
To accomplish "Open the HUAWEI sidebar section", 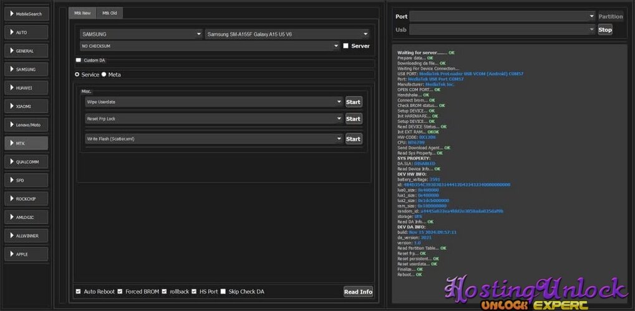I will (26, 88).
